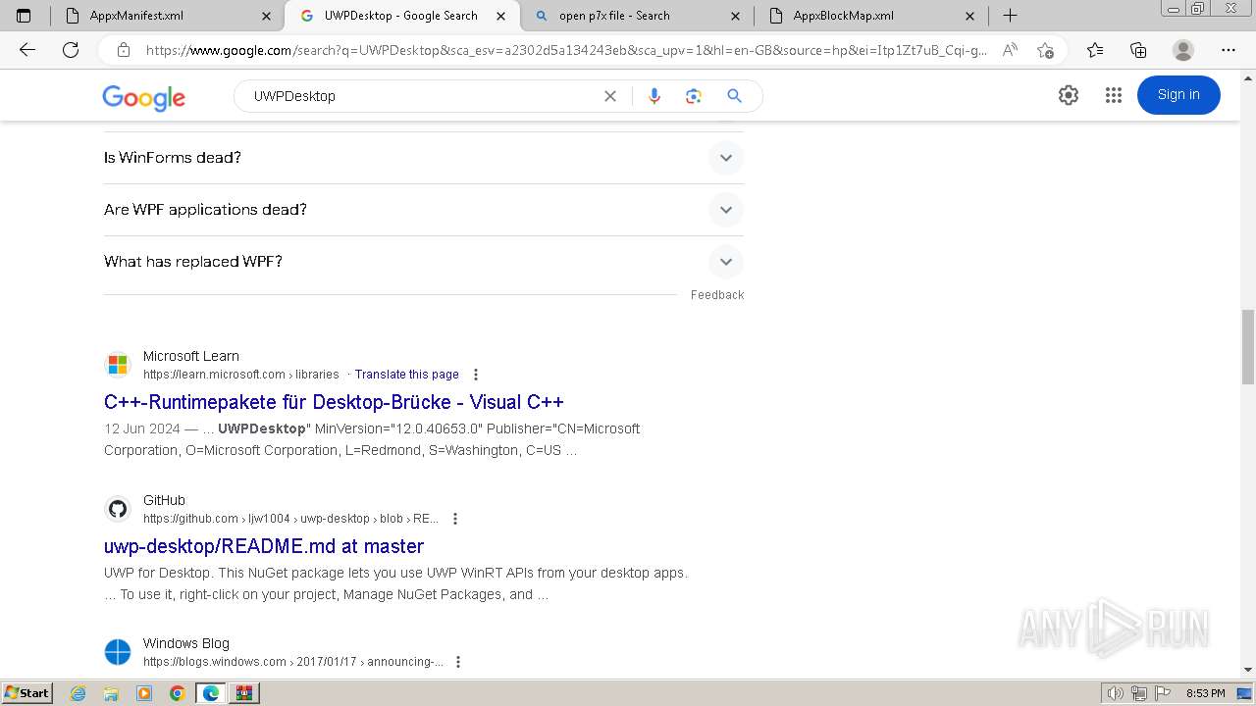This screenshot has width=1256, height=706.
Task: Click the Sign in button
Action: (1178, 95)
